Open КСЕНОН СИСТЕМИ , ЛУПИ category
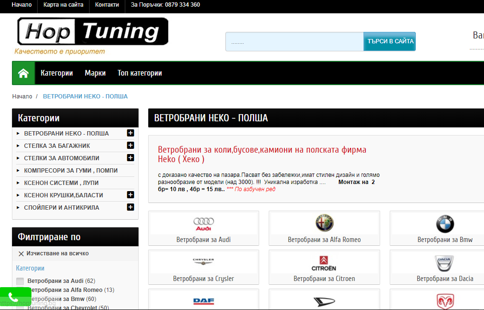Viewport: 484px width, 310px height. click(x=61, y=183)
